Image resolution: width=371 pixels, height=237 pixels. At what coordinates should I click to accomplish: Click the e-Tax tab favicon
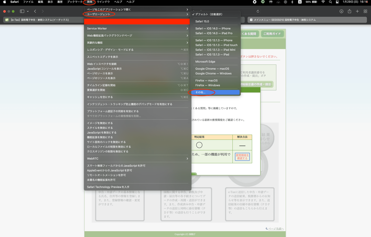(x=7, y=20)
